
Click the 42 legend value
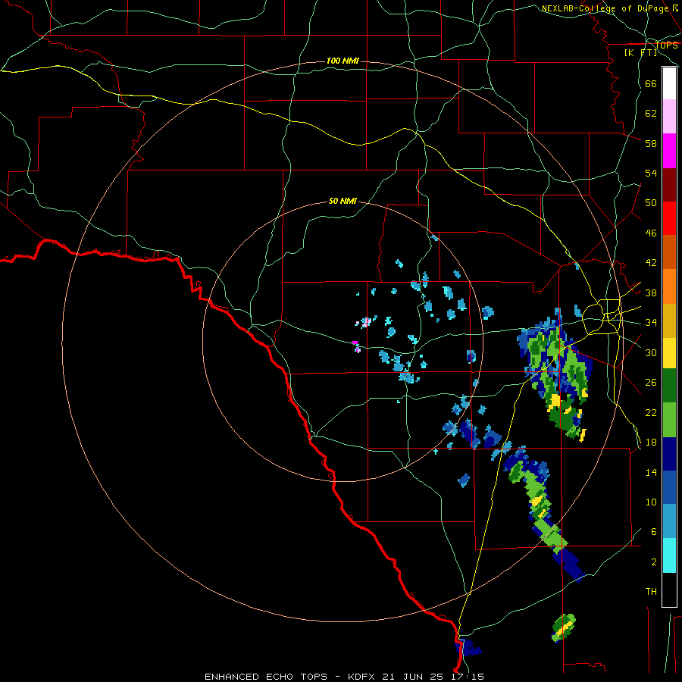point(651,263)
